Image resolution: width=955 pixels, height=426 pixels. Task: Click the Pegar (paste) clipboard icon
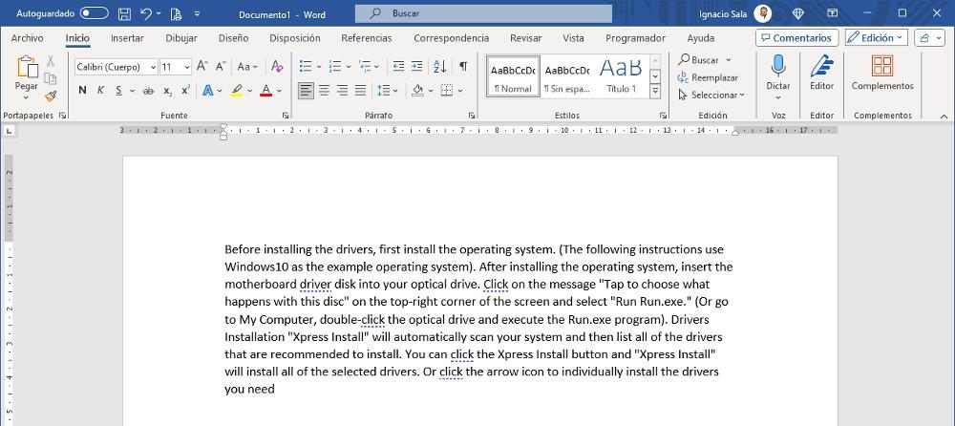(27, 68)
